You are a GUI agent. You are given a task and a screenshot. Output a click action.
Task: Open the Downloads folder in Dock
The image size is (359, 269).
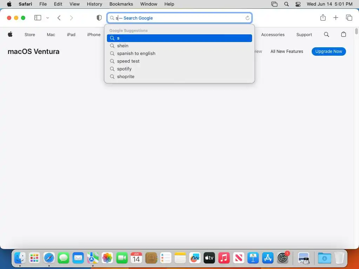[324, 258]
